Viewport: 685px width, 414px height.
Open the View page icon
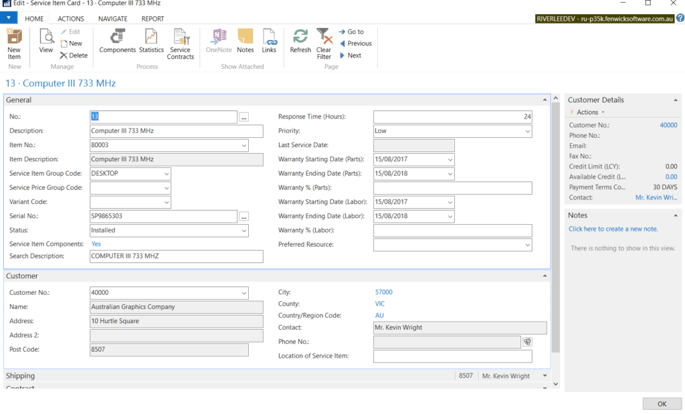click(46, 41)
